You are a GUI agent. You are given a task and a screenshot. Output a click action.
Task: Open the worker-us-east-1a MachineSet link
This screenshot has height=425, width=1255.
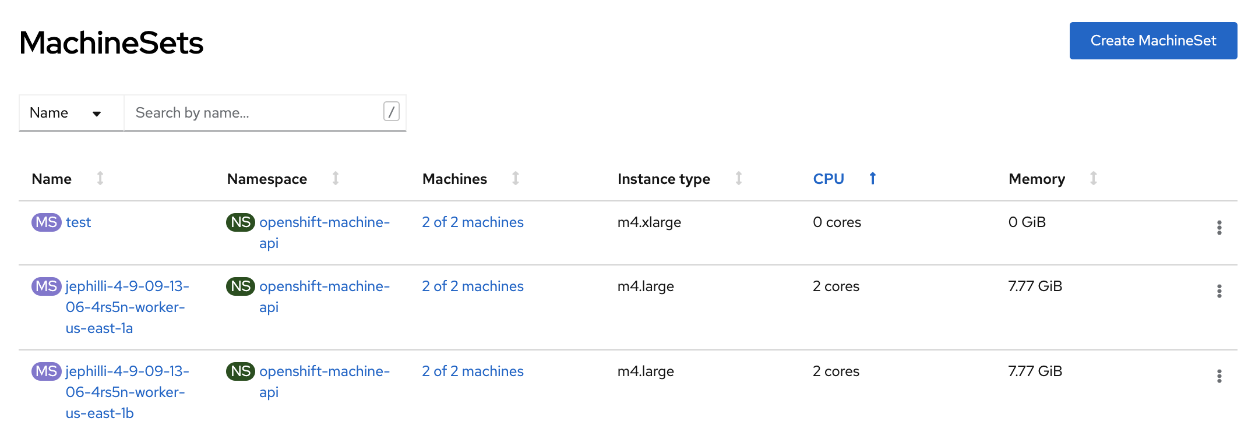point(127,307)
